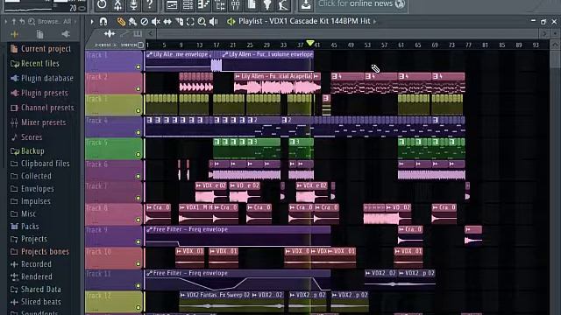The width and height of the screenshot is (561, 315).
Task: Select the Delete tool in playlist toolbar
Action: [144, 22]
